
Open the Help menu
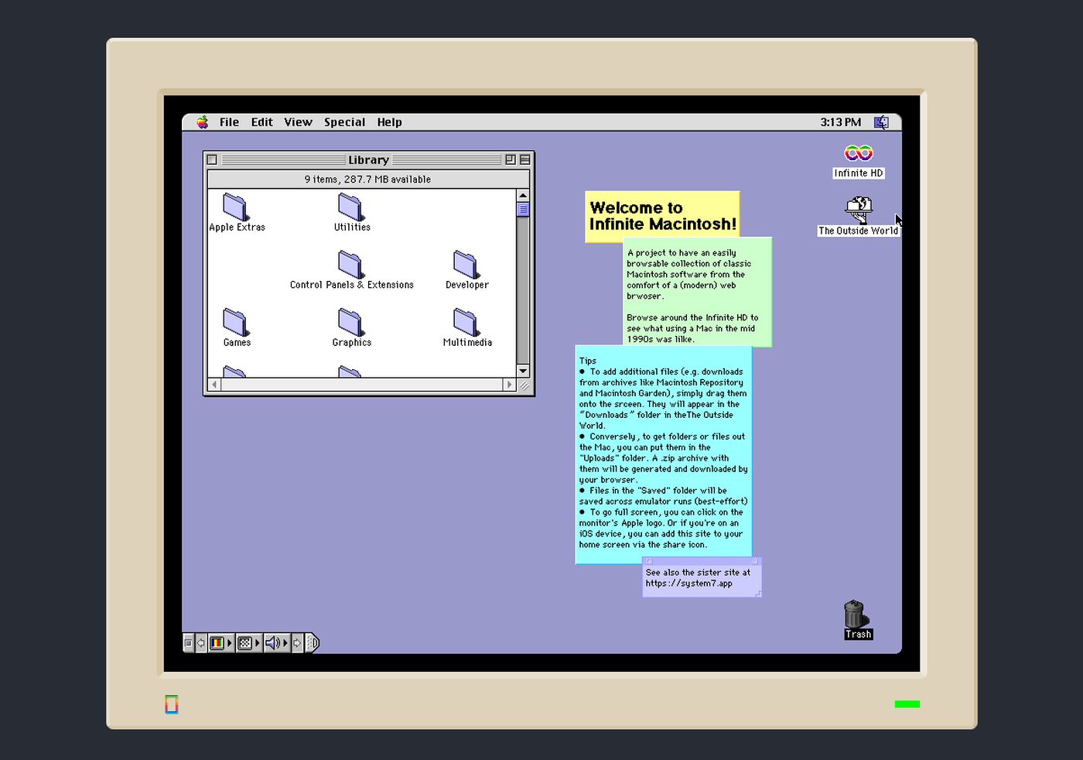(x=389, y=122)
